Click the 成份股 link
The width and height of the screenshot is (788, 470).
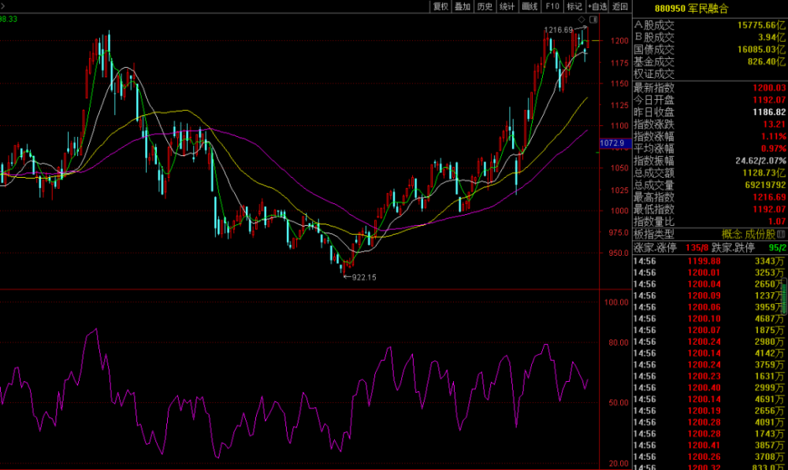761,234
